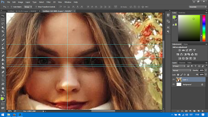Pick a hue on the spectrum slider
This screenshot has height=117, width=208.
[204, 28]
